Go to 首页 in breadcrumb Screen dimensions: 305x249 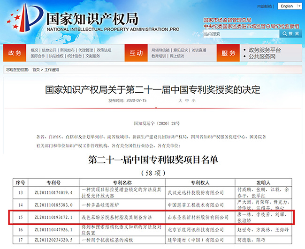pos(36,70)
